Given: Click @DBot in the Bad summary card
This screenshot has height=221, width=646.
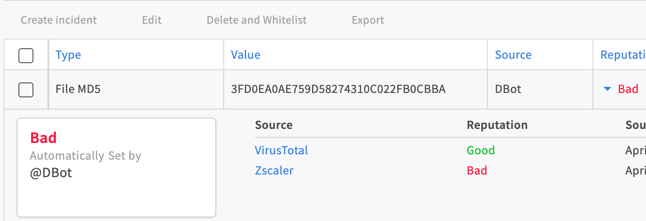Looking at the screenshot, I should pos(51,173).
